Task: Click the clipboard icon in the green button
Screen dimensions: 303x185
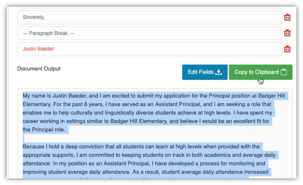Action: (284, 72)
